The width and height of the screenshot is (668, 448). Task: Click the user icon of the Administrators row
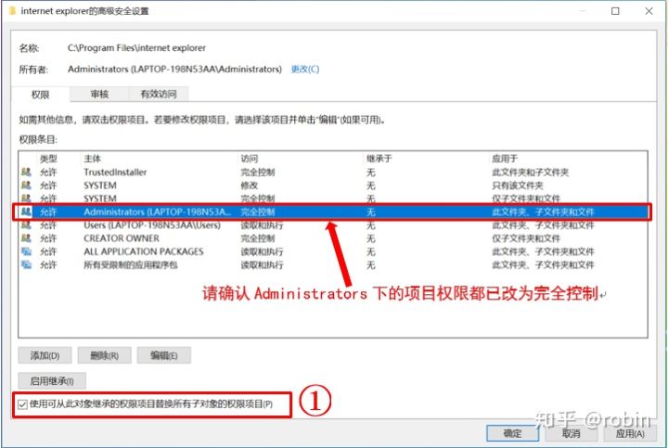coord(26,211)
